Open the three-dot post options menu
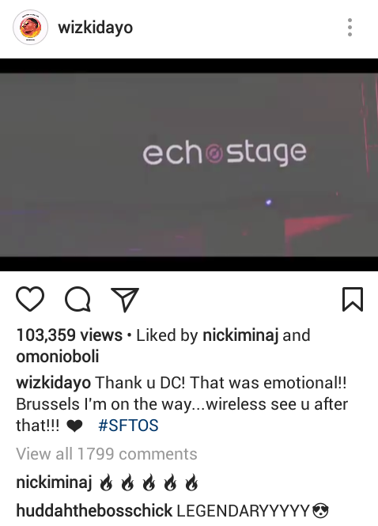 [350, 27]
